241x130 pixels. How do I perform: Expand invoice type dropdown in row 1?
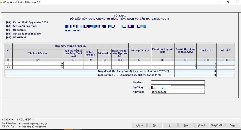(62, 64)
